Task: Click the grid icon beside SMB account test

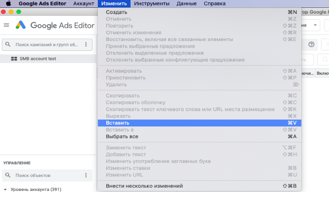Action: (14, 59)
